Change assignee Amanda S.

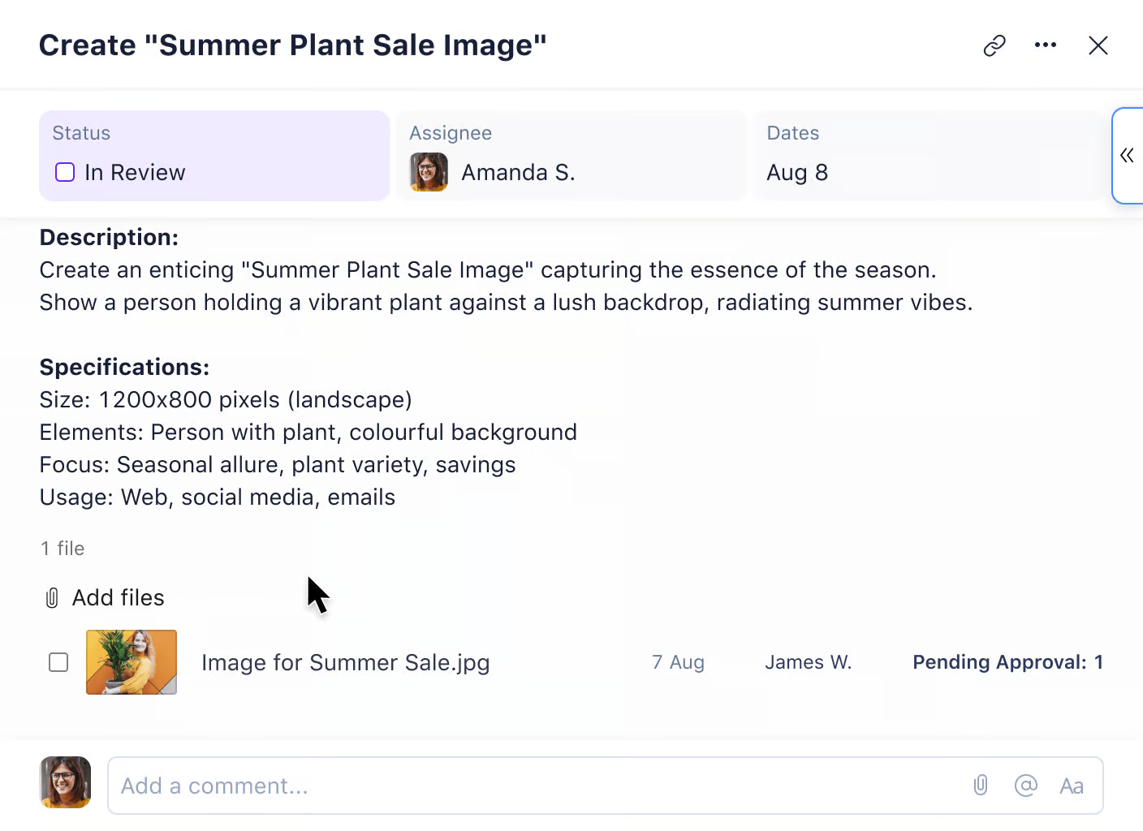click(x=518, y=172)
